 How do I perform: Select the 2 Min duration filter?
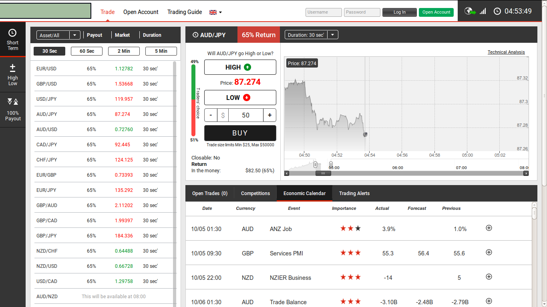124,51
